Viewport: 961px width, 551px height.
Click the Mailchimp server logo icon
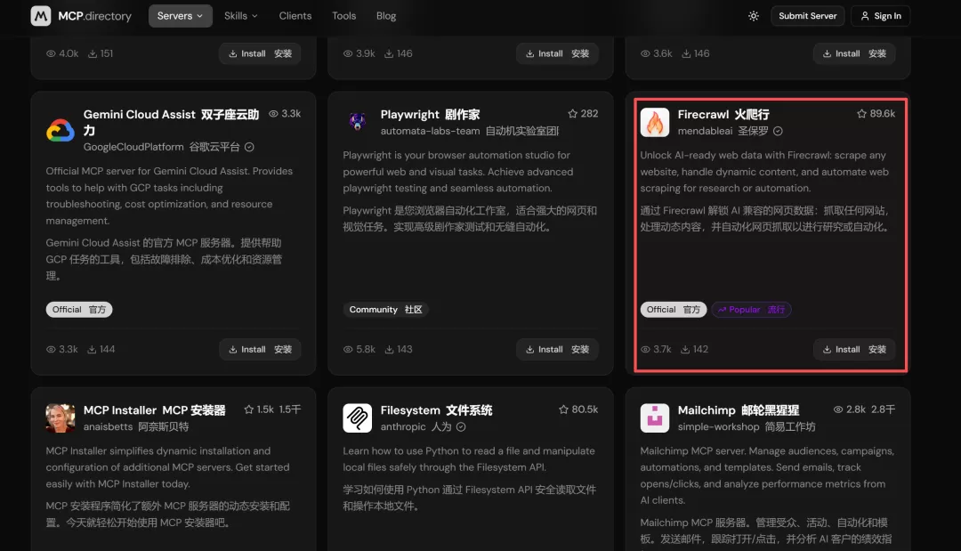point(655,418)
